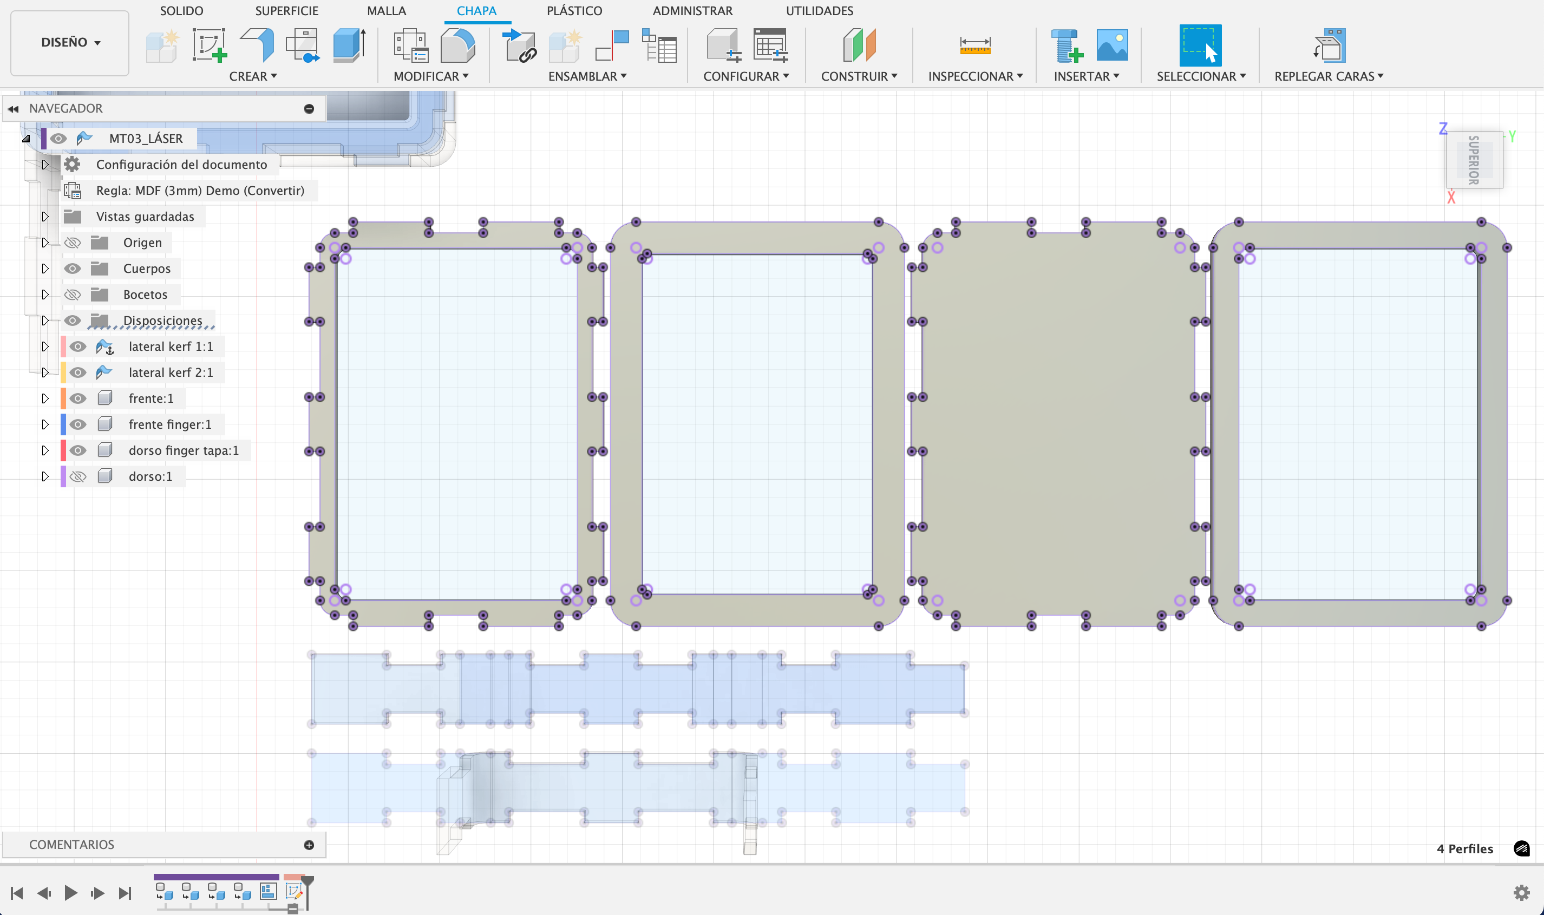Toggle visibility of frente finger:1

coord(77,424)
